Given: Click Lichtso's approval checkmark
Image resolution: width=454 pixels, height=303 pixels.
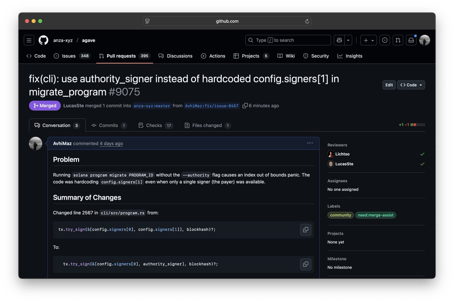Looking at the screenshot, I should click(422, 154).
